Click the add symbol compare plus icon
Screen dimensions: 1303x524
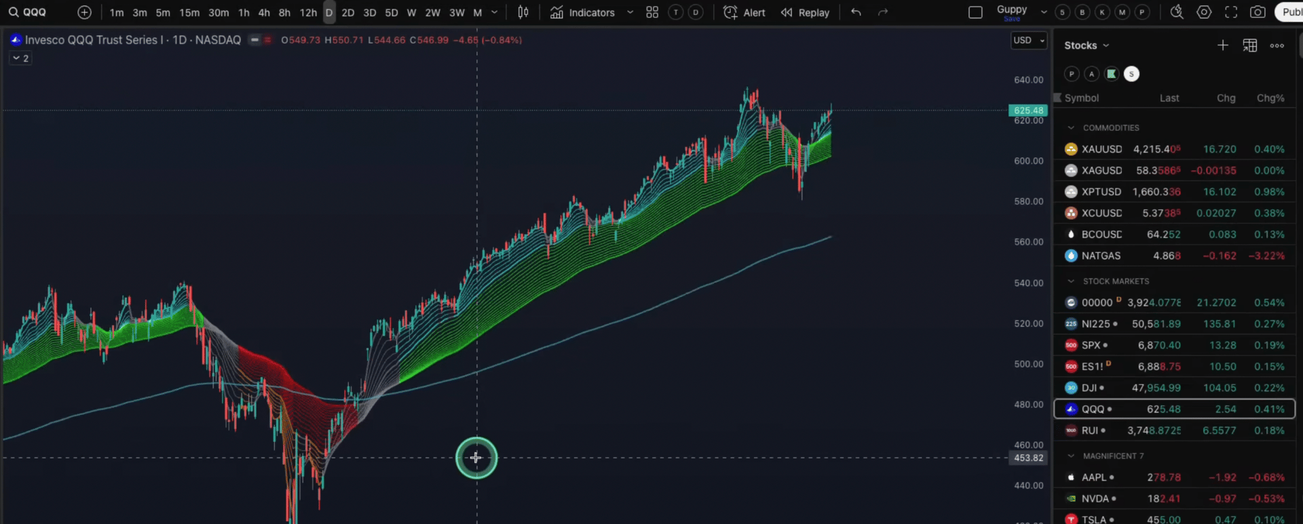[x=84, y=12]
